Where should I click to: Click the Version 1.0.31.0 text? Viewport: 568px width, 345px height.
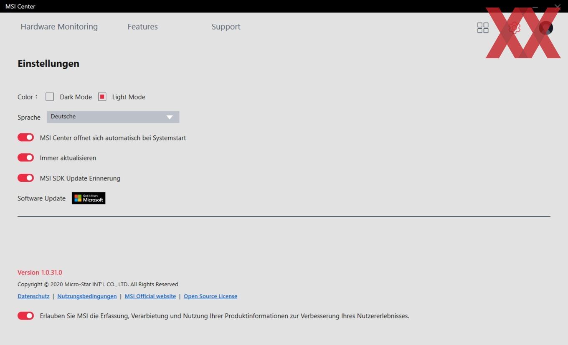click(40, 272)
